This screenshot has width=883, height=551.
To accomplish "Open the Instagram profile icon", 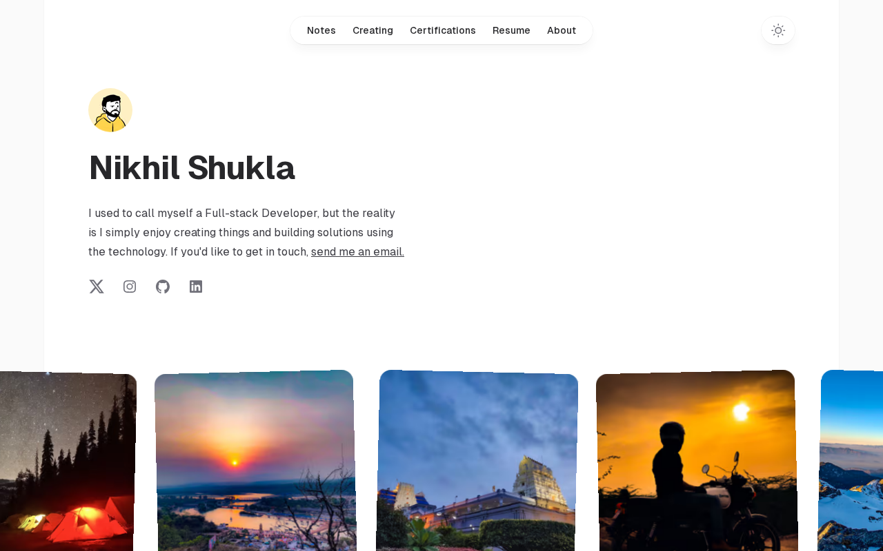I will point(130,287).
